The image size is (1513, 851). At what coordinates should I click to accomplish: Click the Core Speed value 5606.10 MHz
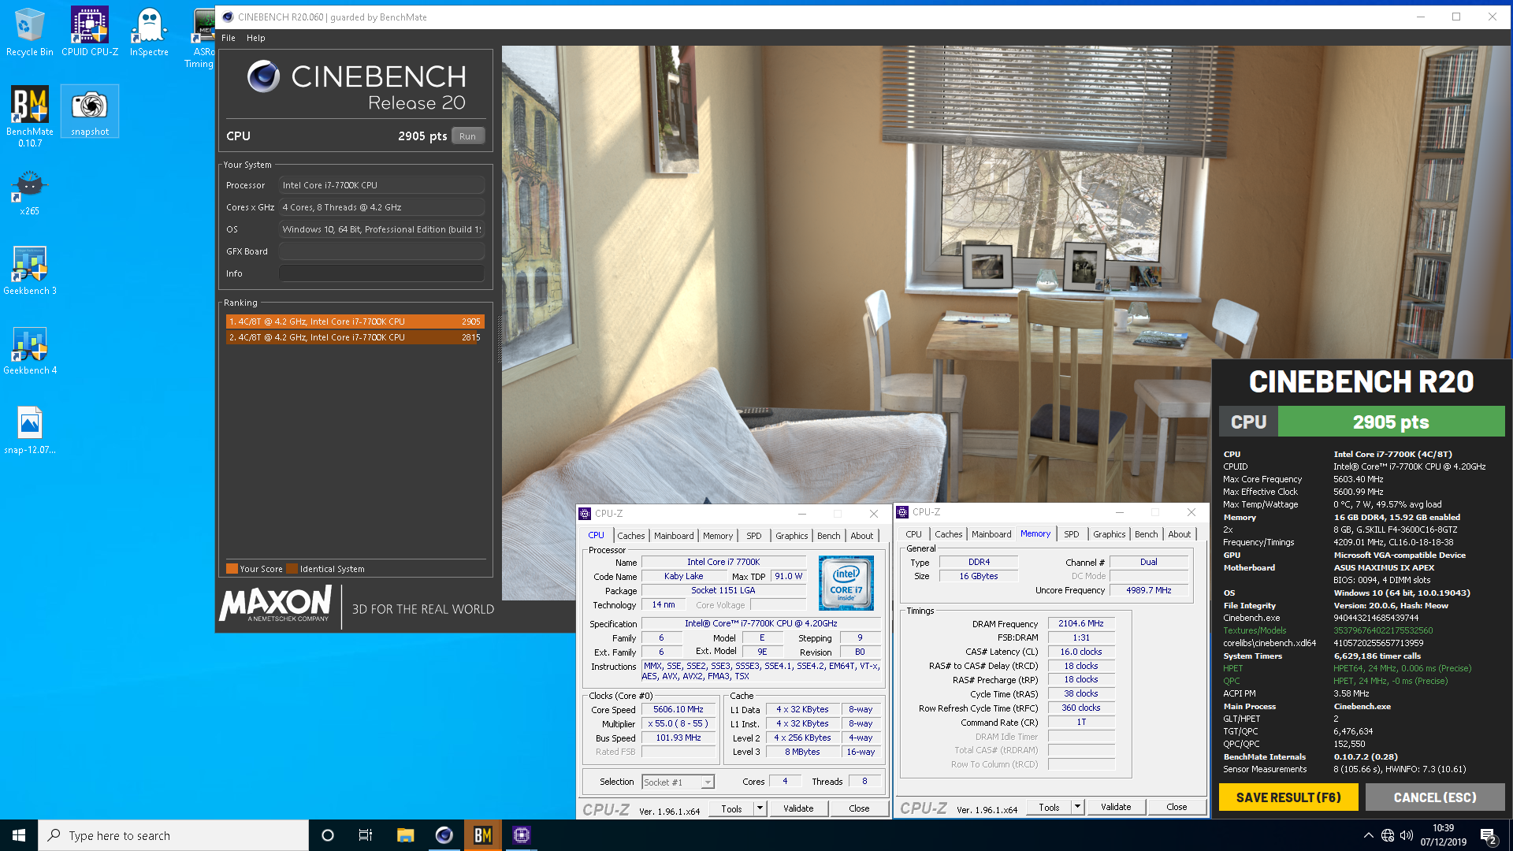point(678,710)
